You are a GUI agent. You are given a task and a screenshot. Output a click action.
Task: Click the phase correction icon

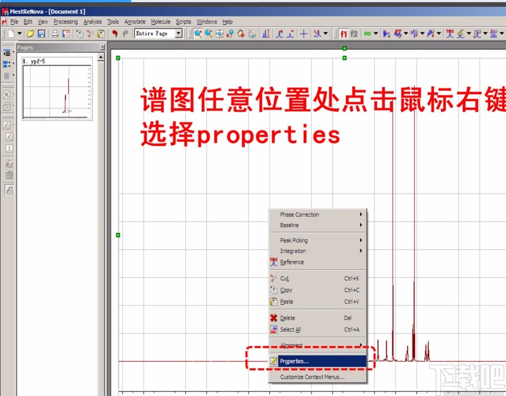415,33
